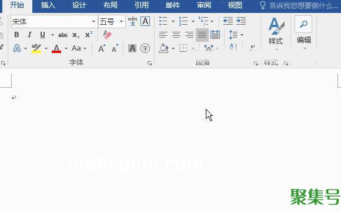The width and height of the screenshot is (341, 212).
Task: Switch to the 开始 tab
Action: tap(17, 5)
